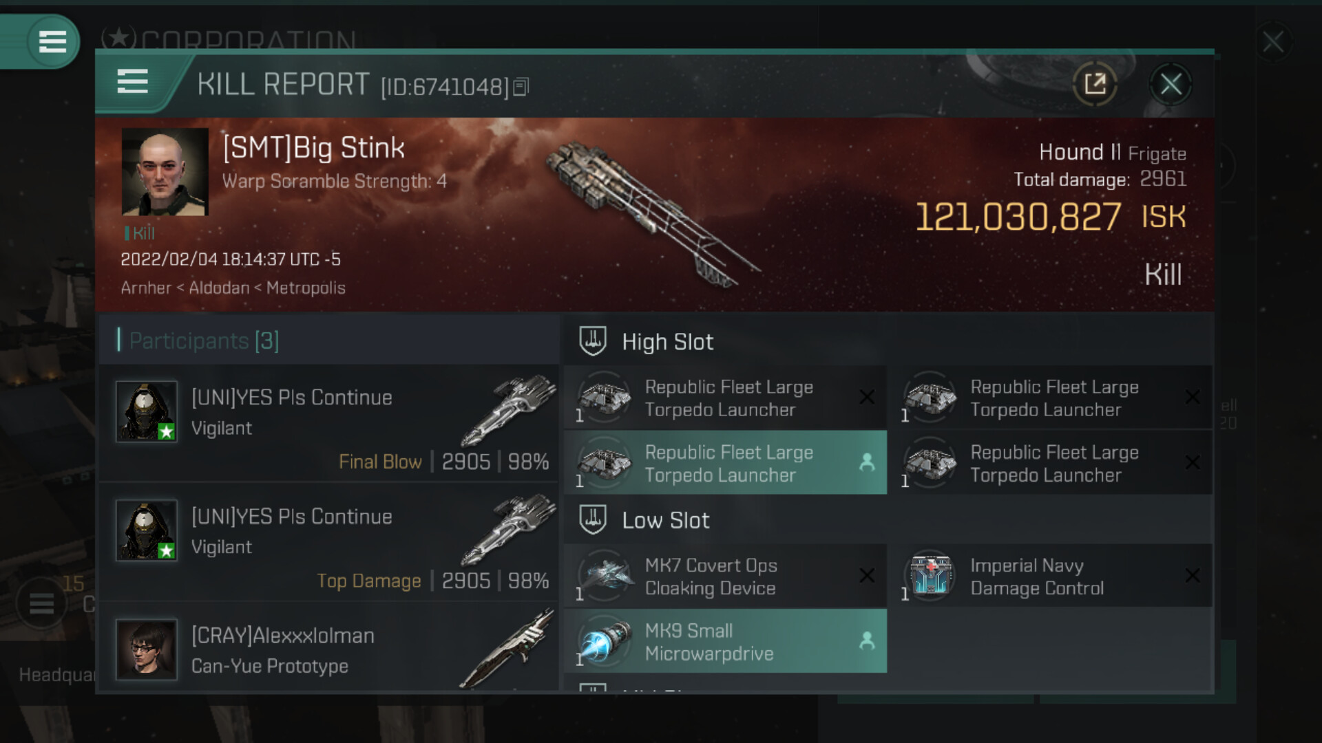Viewport: 1322px width, 743px height.
Task: Click Big Stink's character portrait
Action: 165,172
